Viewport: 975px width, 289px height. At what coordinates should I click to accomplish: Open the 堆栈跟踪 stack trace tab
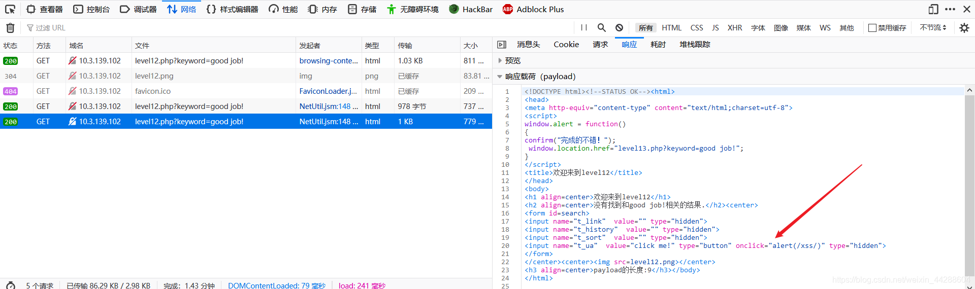click(695, 45)
